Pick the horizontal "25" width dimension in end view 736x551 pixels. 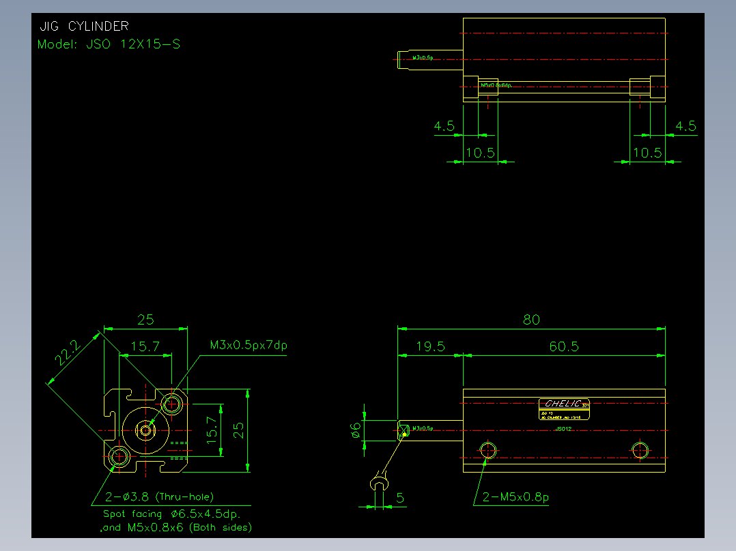coord(145,320)
